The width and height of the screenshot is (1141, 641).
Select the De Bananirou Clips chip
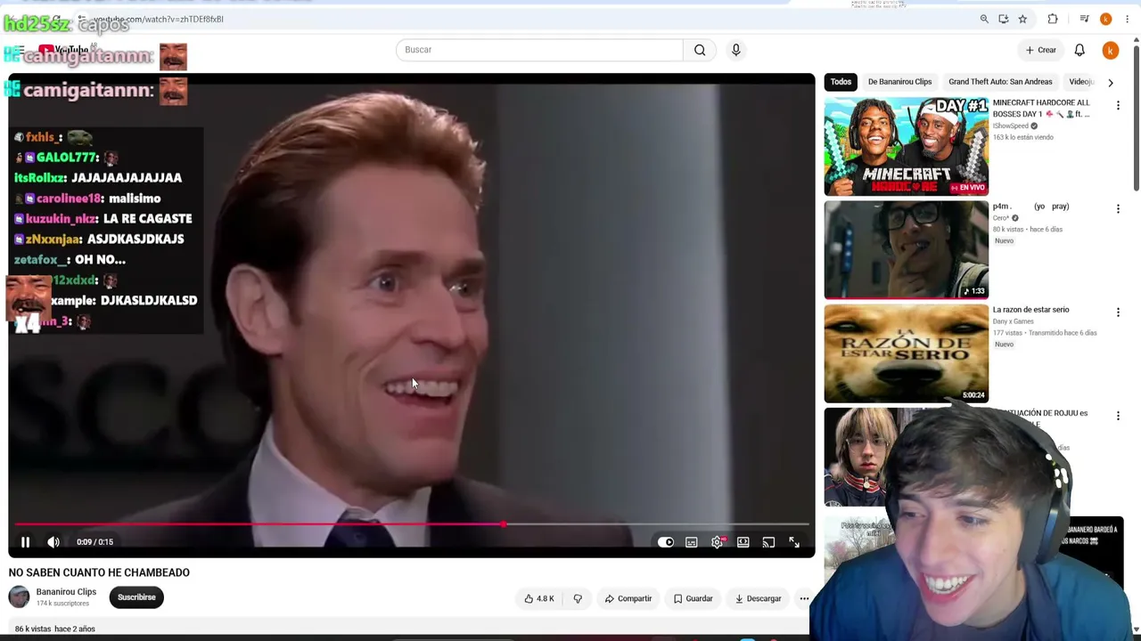pyautogui.click(x=899, y=82)
